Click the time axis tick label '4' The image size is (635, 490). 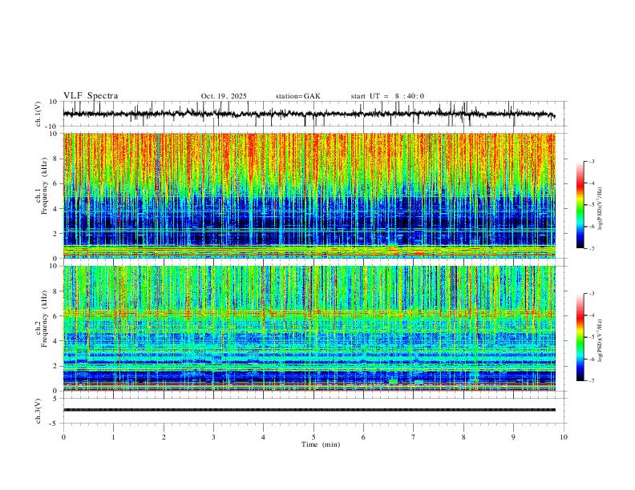263,437
